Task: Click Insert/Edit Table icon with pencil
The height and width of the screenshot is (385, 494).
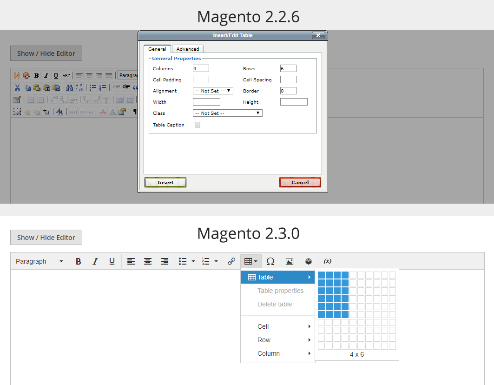Action: pyautogui.click(x=17, y=100)
